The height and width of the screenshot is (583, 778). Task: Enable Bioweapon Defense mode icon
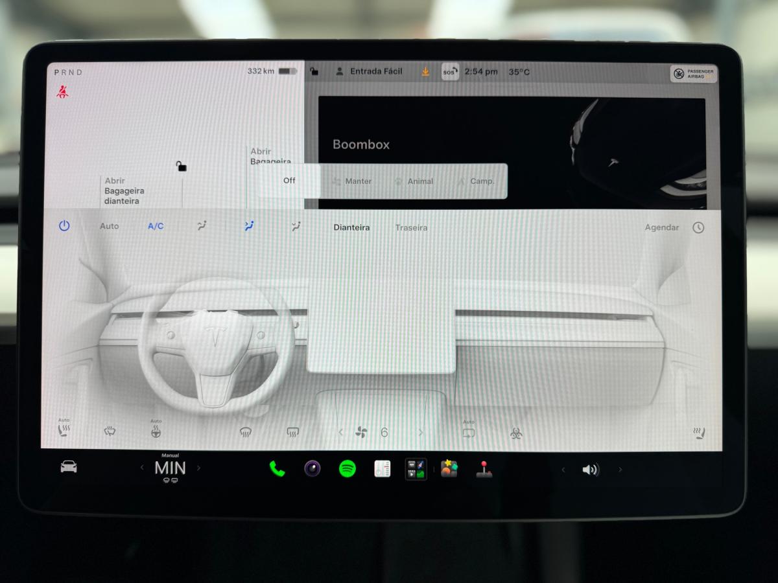516,433
